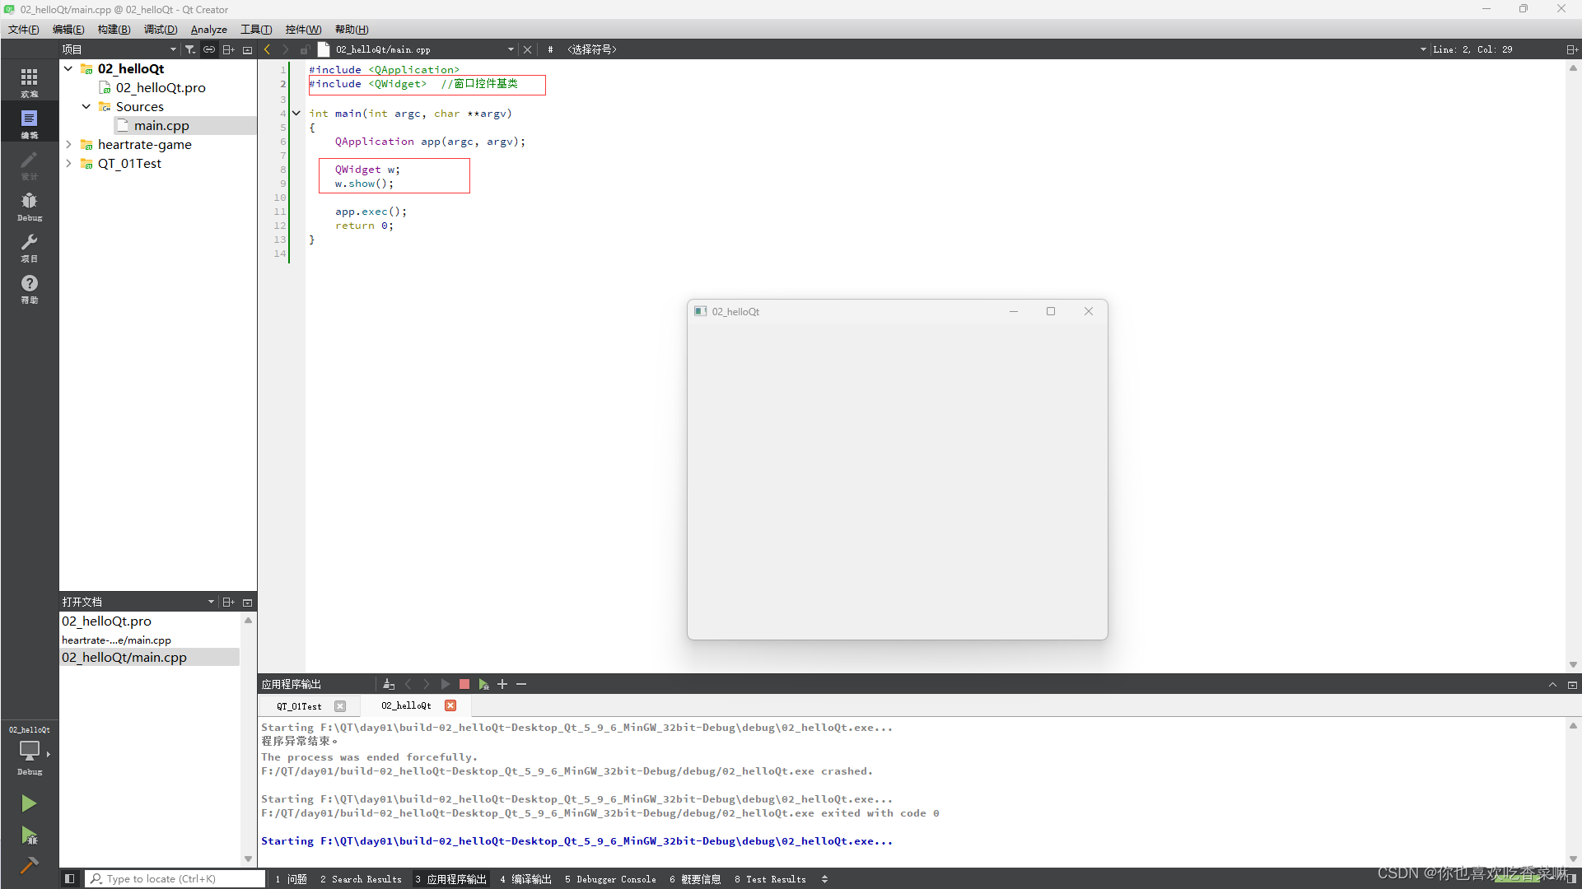The image size is (1582, 889).
Task: Toggle synchronize-with-editor link icon
Action: [209, 49]
